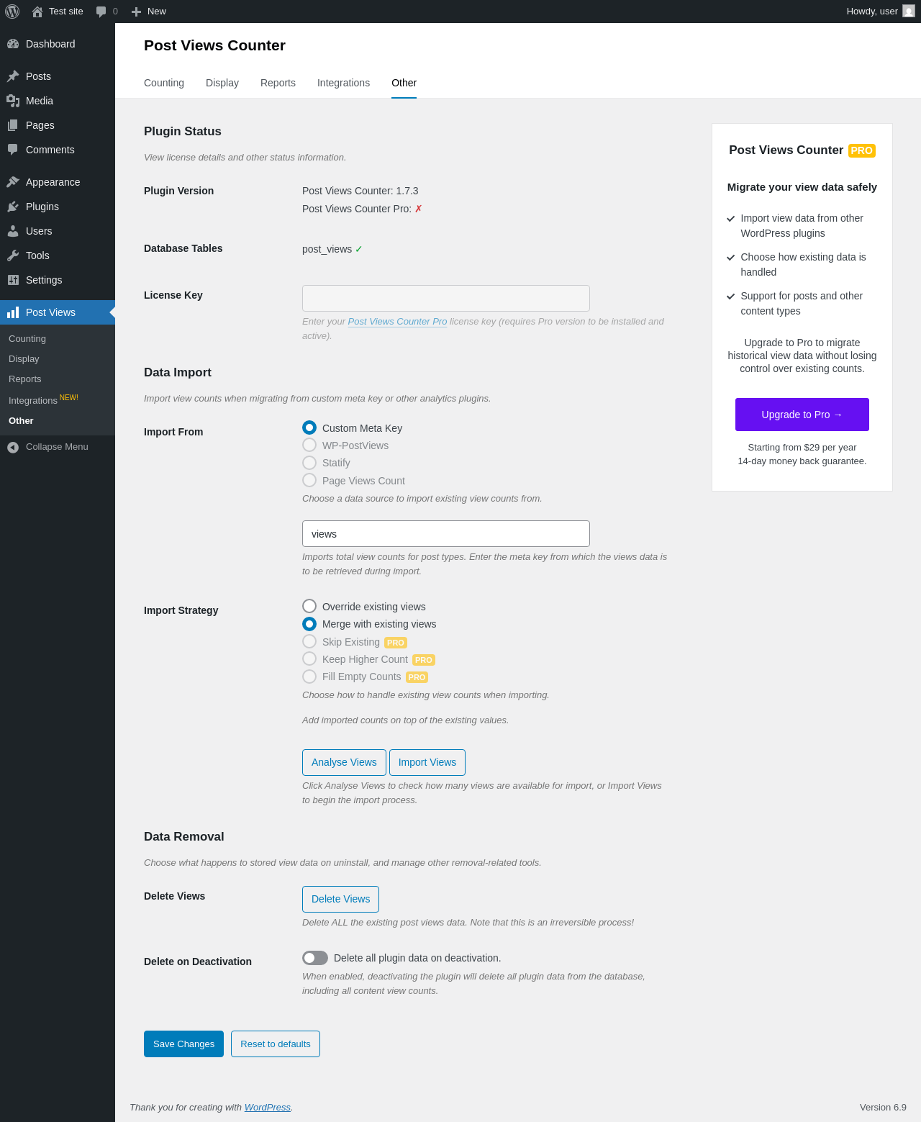Viewport: 921px width, 1122px height.
Task: Open the Post Views Counter Pro link
Action: (x=397, y=322)
